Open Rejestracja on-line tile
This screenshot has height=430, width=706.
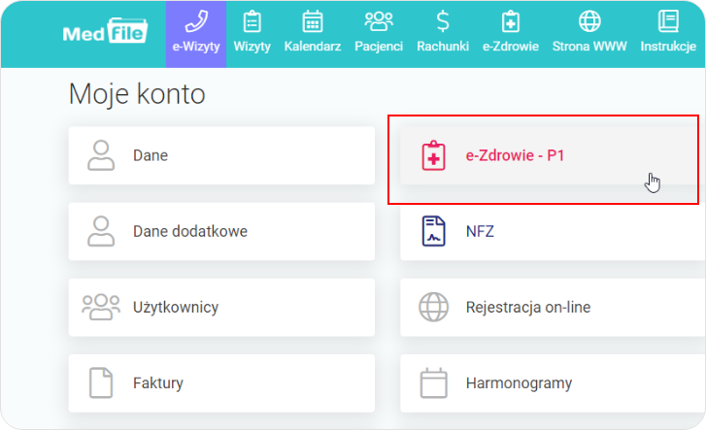549,308
